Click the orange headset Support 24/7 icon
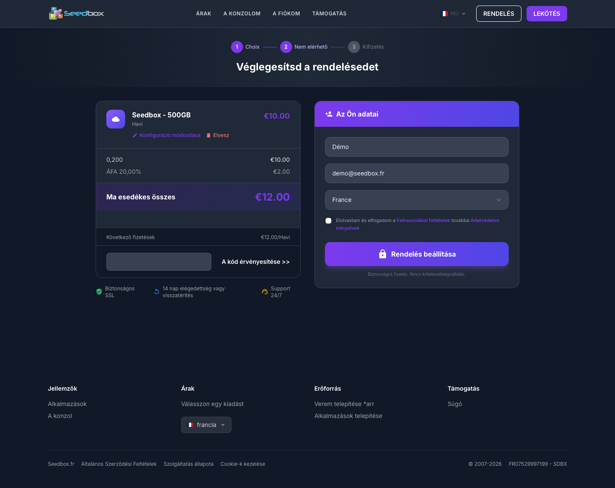The width and height of the screenshot is (615, 488). (x=265, y=292)
